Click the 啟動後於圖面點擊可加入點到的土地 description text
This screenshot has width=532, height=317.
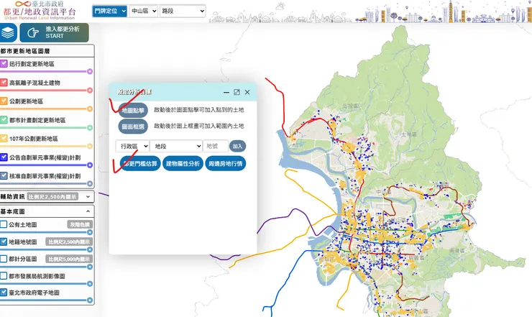click(199, 110)
